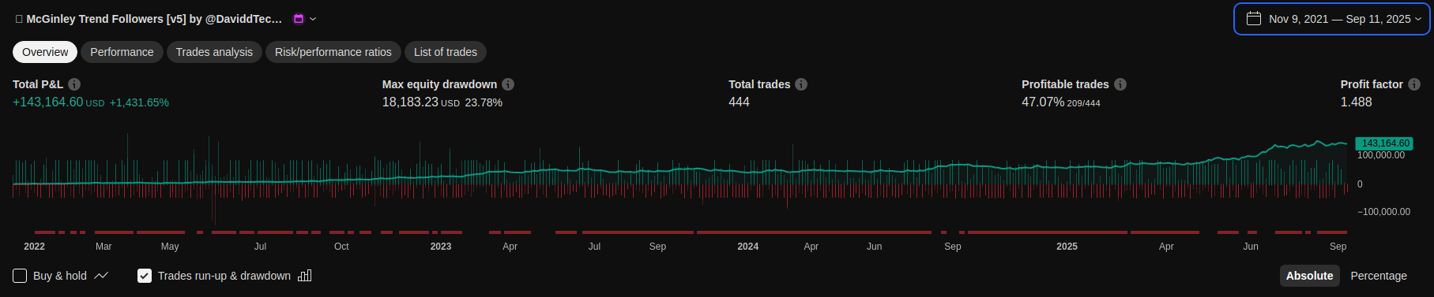This screenshot has width=1434, height=297.
Task: Click the info icon beside Profit factor
Action: click(1414, 84)
